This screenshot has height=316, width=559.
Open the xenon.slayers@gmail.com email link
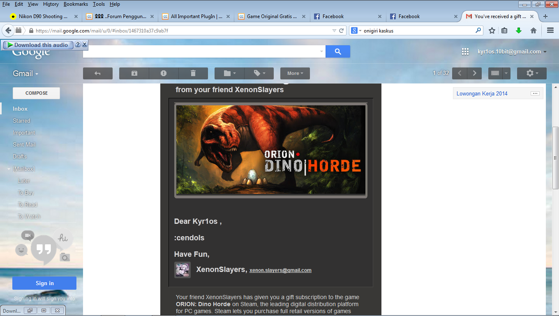(x=280, y=270)
